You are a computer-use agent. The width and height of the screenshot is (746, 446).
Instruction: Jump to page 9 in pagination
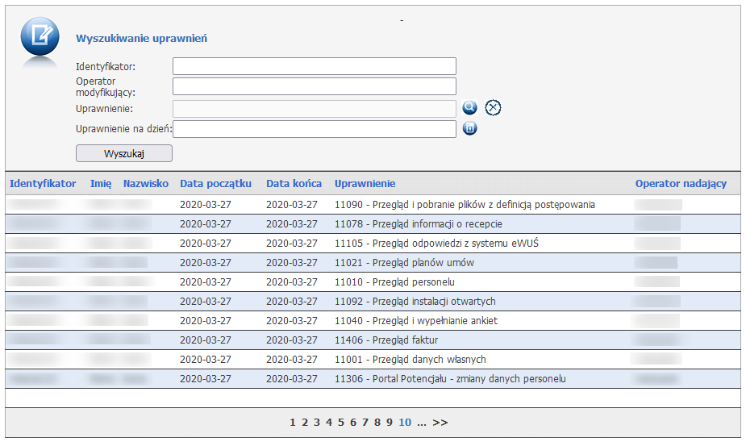[390, 422]
